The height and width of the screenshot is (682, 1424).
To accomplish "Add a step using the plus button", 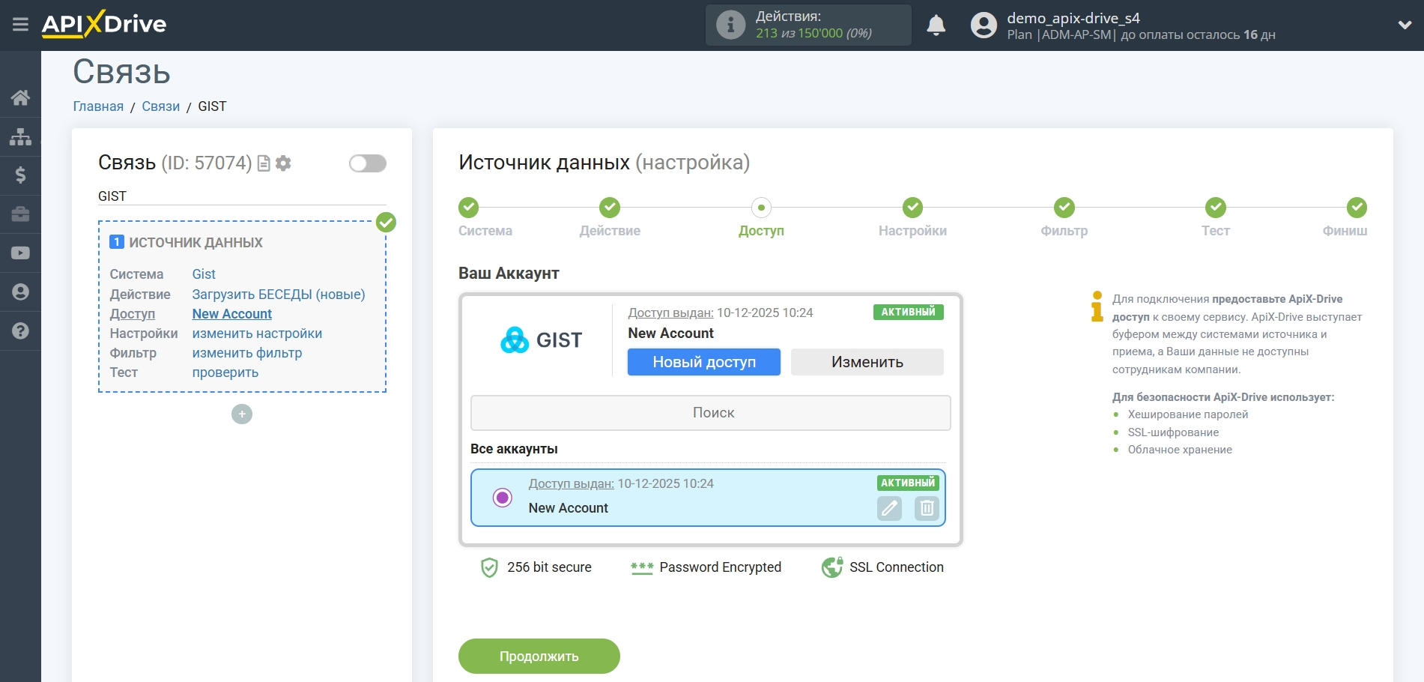I will [x=241, y=413].
